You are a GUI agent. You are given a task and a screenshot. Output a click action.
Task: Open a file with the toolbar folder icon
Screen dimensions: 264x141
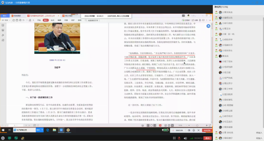tap(14, 20)
